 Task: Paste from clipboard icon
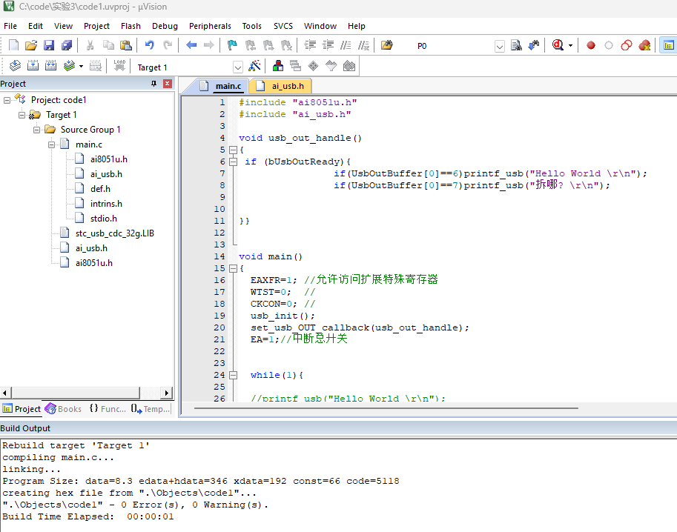point(125,45)
